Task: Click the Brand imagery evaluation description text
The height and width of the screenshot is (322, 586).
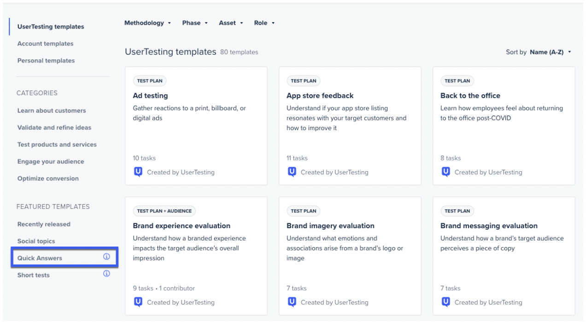Action: [345, 248]
